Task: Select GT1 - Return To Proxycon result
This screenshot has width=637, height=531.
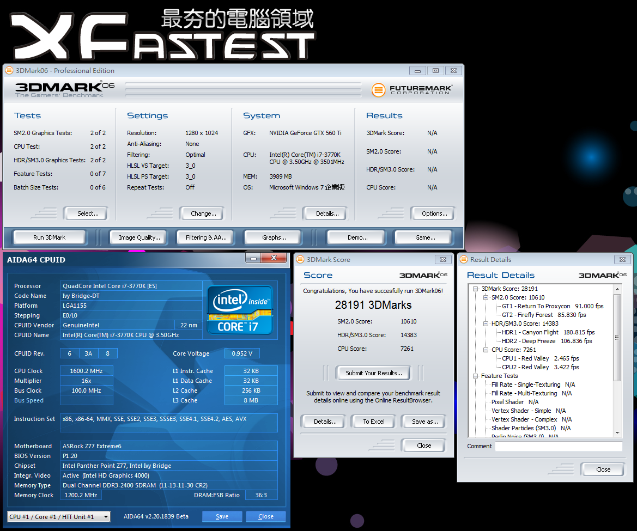Action: tap(536, 306)
